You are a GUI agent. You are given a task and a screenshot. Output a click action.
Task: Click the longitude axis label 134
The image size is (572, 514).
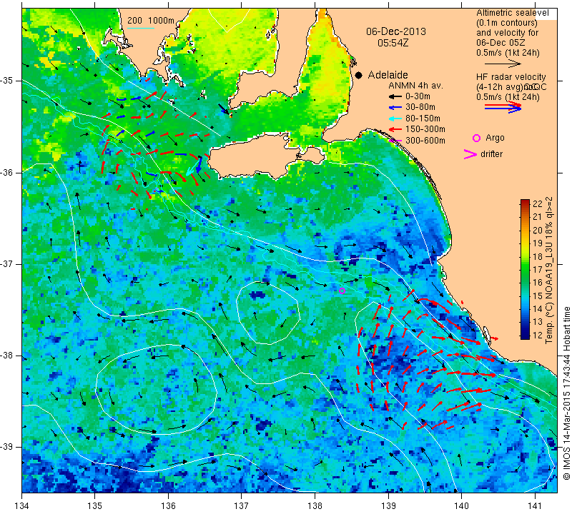tap(22, 506)
